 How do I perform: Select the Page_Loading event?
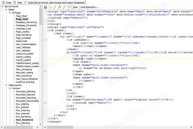[x=23, y=32]
